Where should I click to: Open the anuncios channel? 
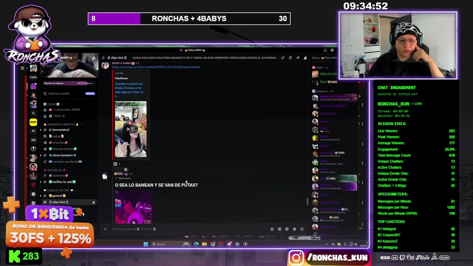point(69,143)
